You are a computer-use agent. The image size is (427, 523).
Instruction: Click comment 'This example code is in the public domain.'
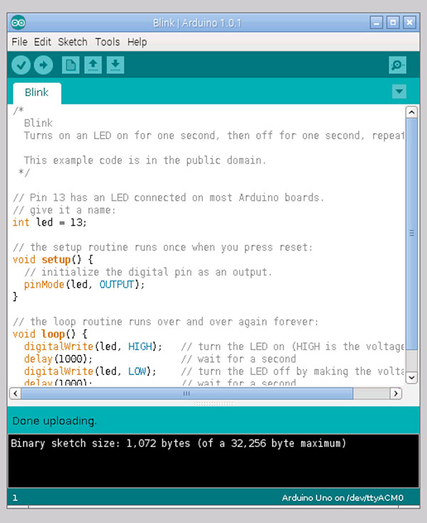point(144,160)
